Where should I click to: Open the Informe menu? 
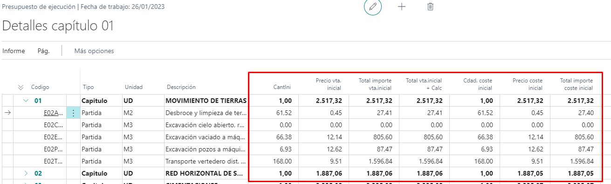[x=14, y=51]
